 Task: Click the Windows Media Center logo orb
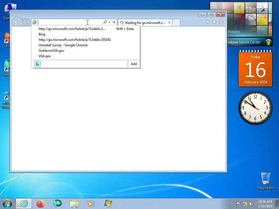(268, 42)
